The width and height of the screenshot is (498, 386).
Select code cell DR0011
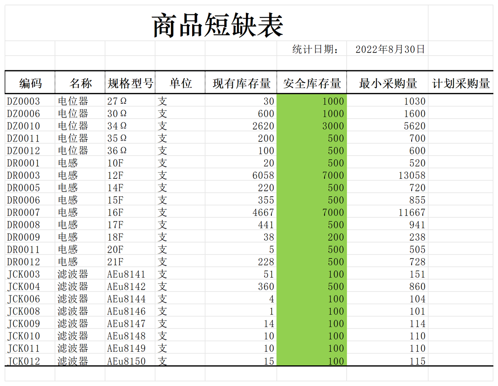[30, 249]
